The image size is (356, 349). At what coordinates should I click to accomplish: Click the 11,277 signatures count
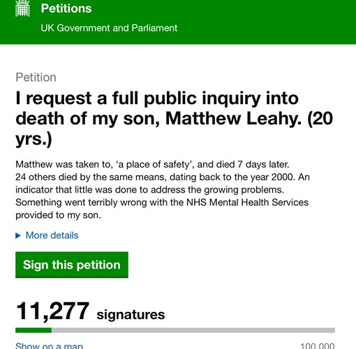pos(52,311)
